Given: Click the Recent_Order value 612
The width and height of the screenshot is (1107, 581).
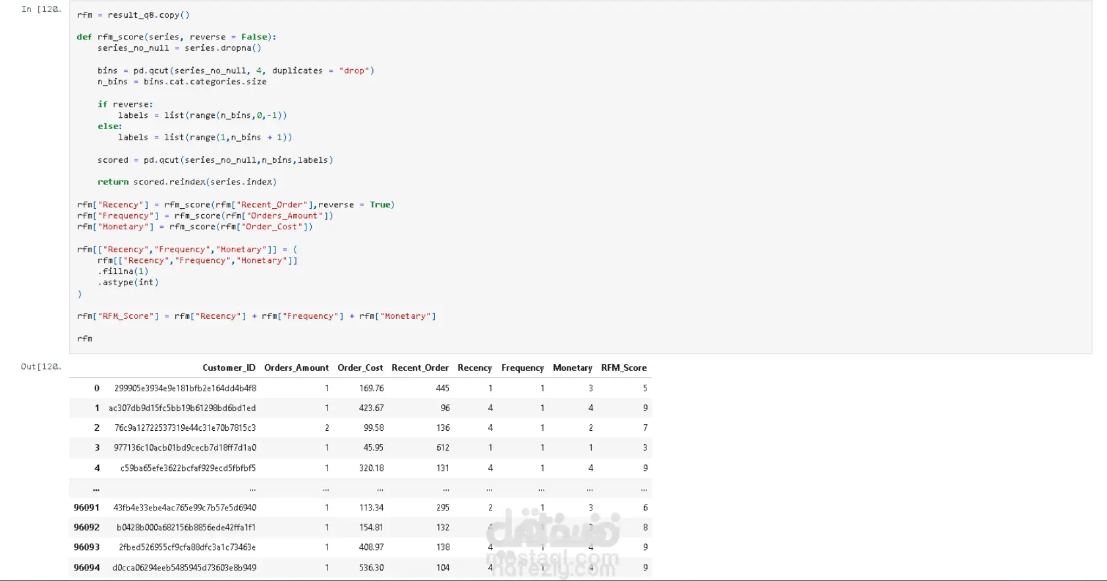Looking at the screenshot, I should click(443, 448).
